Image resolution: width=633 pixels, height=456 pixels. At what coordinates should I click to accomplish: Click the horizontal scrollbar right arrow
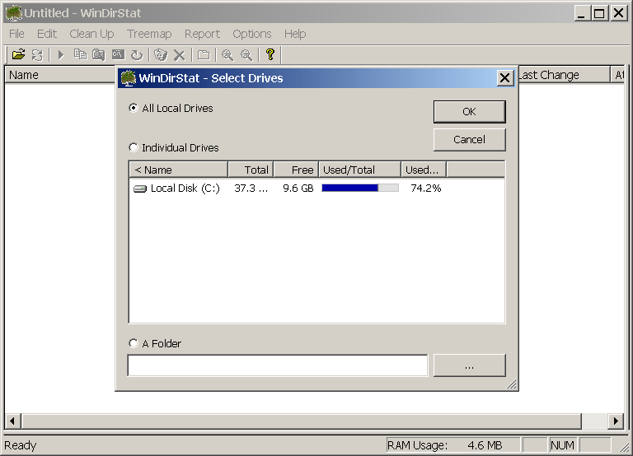616,421
